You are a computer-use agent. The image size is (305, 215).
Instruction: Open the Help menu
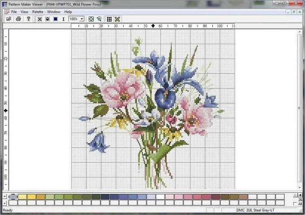(68, 12)
